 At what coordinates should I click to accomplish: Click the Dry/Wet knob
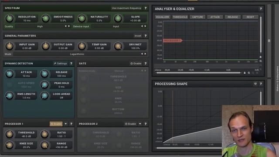[x=118, y=46]
